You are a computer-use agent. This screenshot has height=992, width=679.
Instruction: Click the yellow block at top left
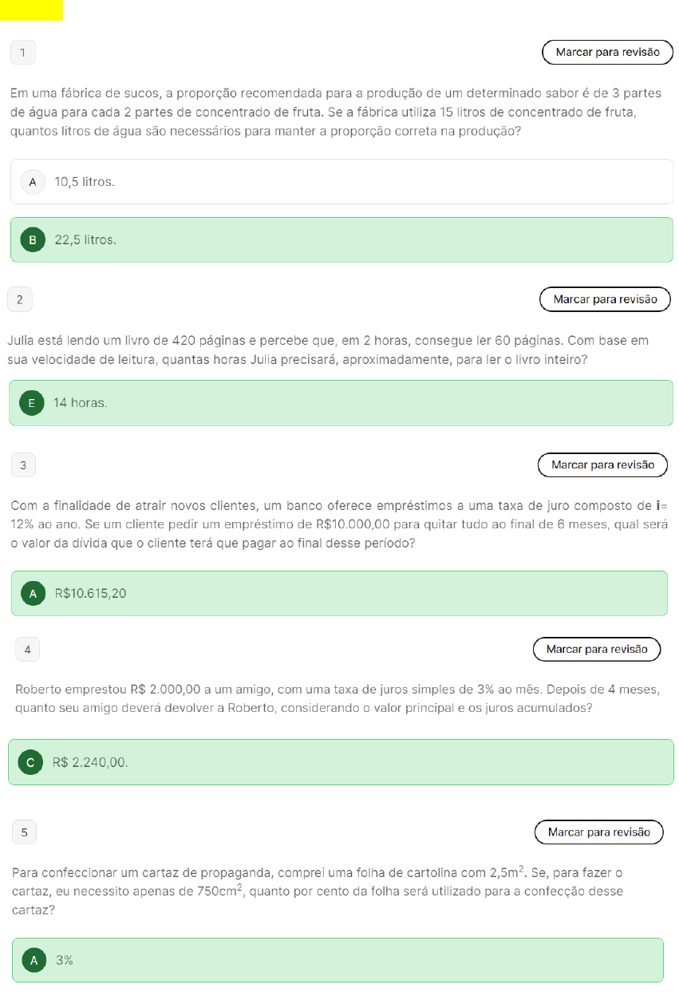click(31, 10)
